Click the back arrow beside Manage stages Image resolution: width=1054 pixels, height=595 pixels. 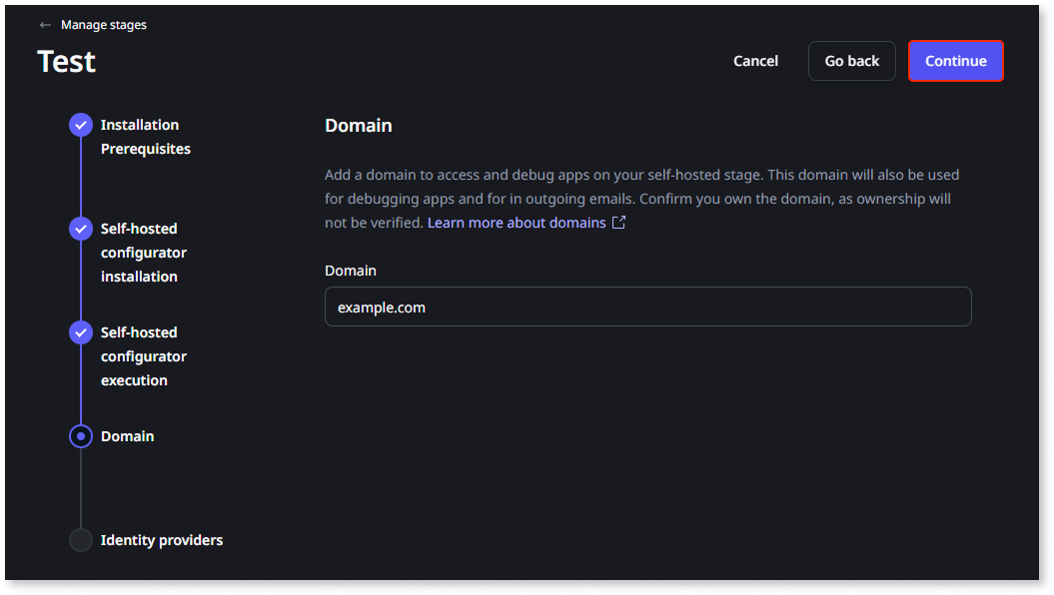(45, 25)
